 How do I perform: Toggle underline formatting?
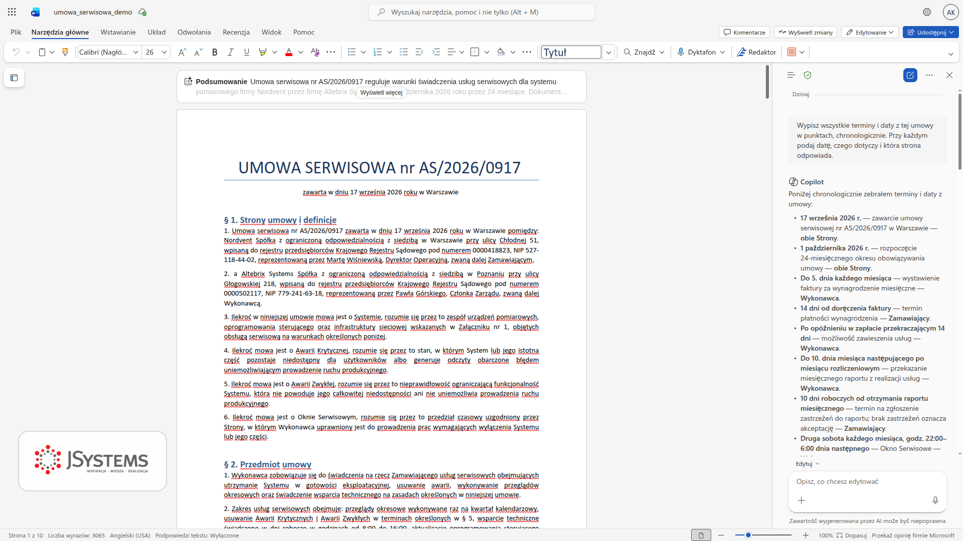click(x=247, y=52)
